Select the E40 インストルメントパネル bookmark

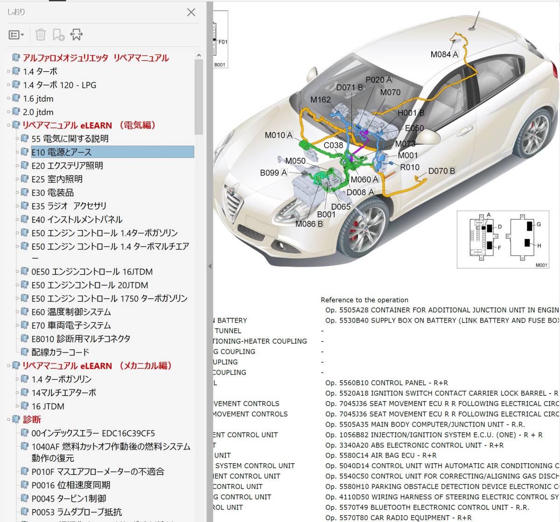[x=77, y=219]
